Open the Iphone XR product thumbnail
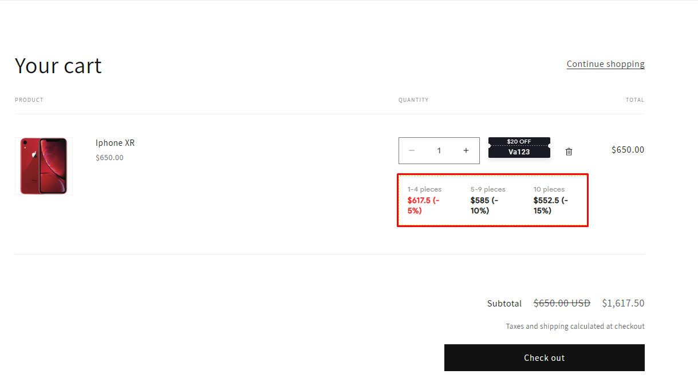The image size is (698, 382). click(44, 166)
